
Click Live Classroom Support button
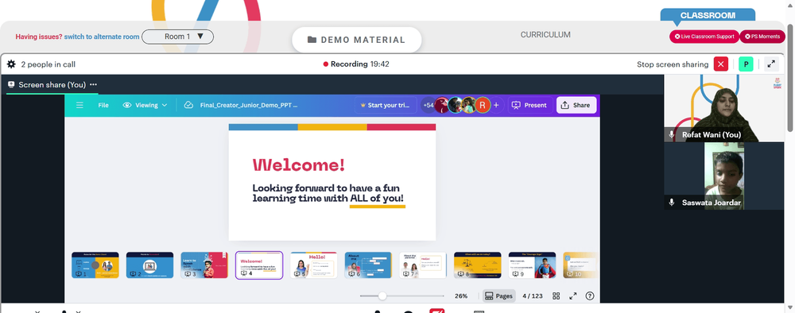coord(704,37)
